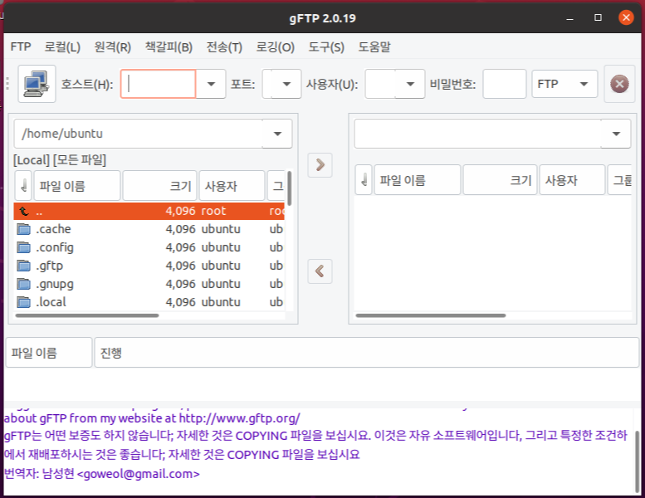Image resolution: width=645 pixels, height=498 pixels.
Task: Click the .local folder icon
Action: click(x=24, y=302)
